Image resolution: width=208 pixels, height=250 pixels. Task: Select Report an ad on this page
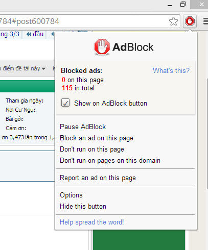tap(98, 178)
